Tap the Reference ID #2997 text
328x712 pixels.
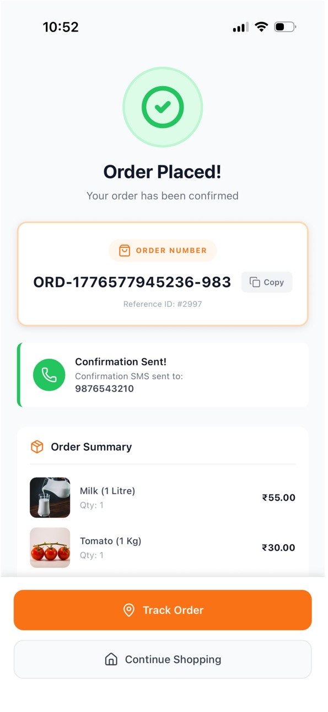pos(163,304)
